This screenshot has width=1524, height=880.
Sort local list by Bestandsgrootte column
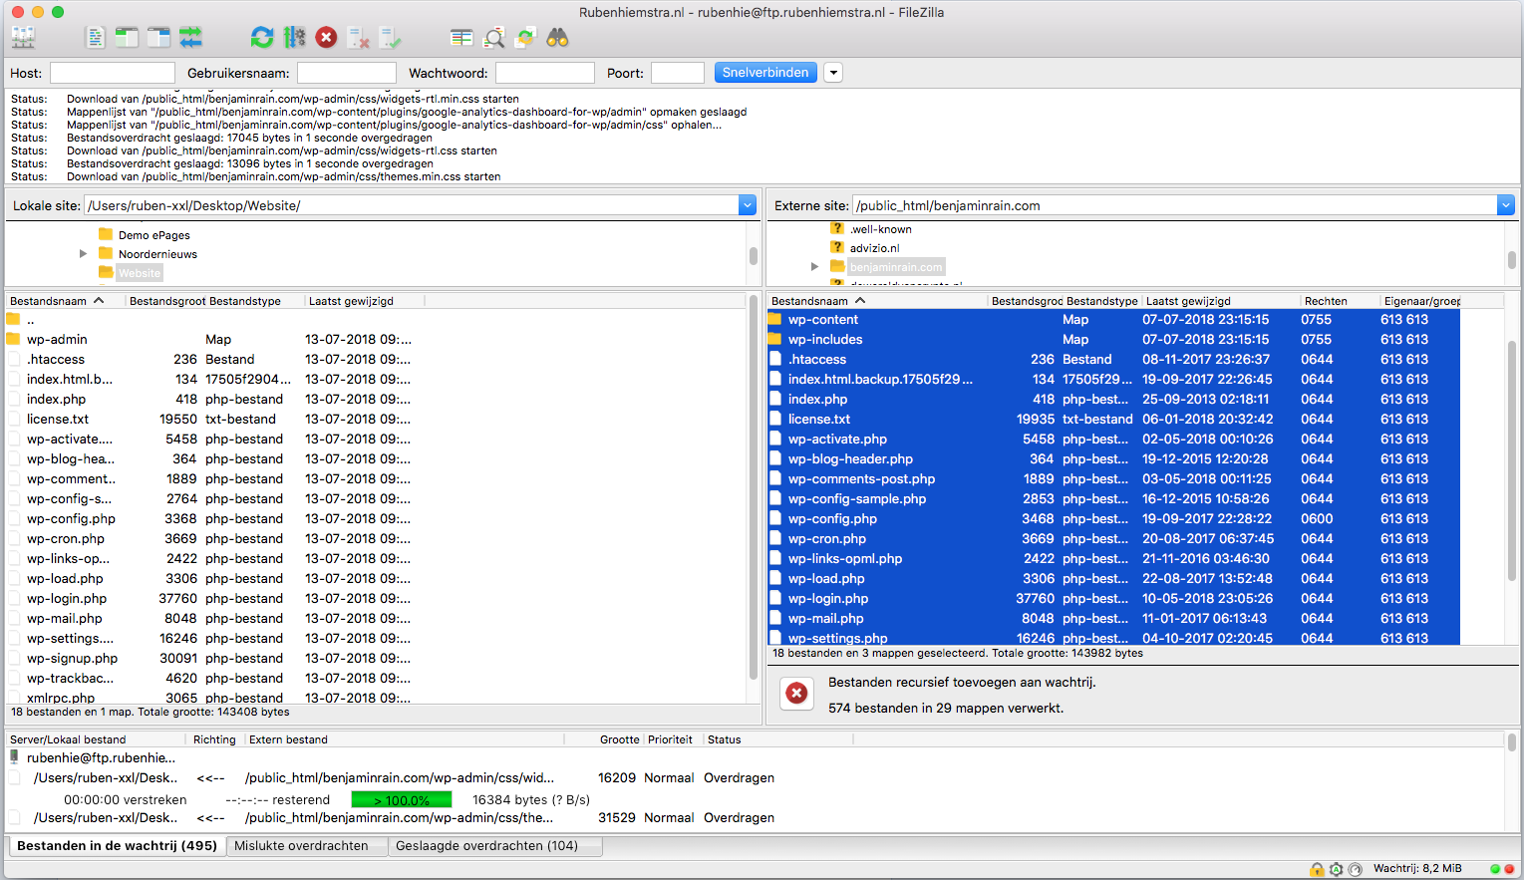click(167, 301)
